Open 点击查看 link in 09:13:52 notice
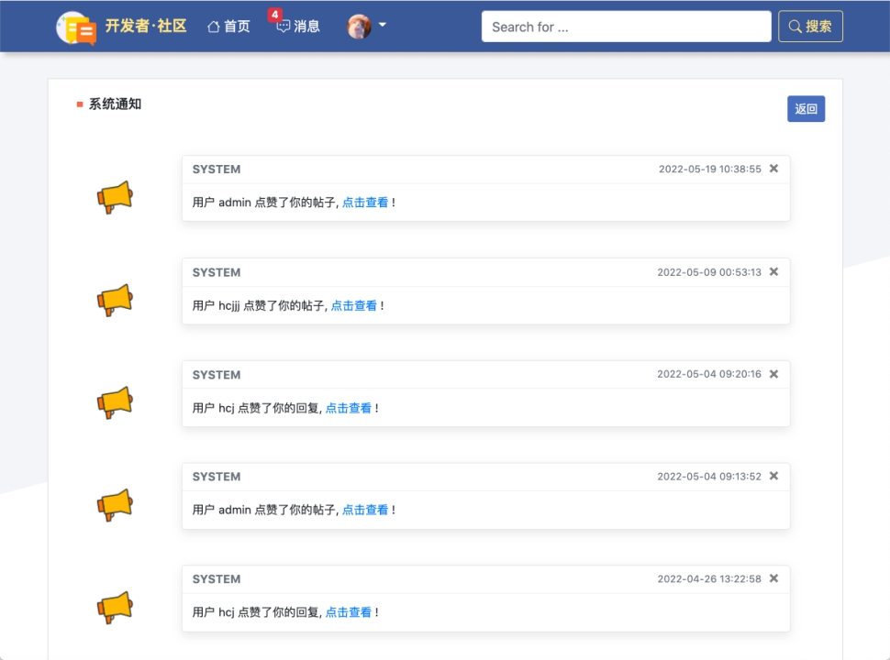 tap(365, 510)
